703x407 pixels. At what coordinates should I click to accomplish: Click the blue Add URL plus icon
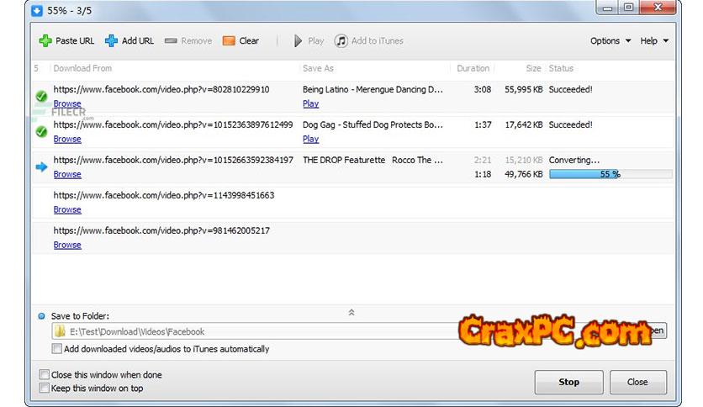point(111,41)
